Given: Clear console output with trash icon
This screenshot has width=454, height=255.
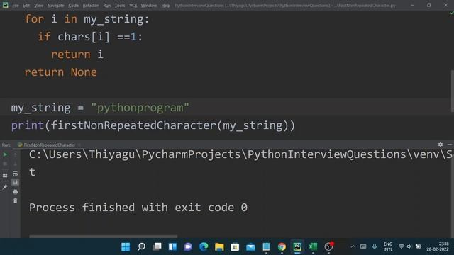Looking at the screenshot, I should pyautogui.click(x=16, y=201).
